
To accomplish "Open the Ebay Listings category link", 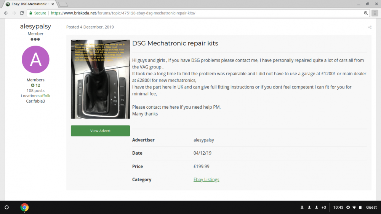I will pyautogui.click(x=206, y=179).
